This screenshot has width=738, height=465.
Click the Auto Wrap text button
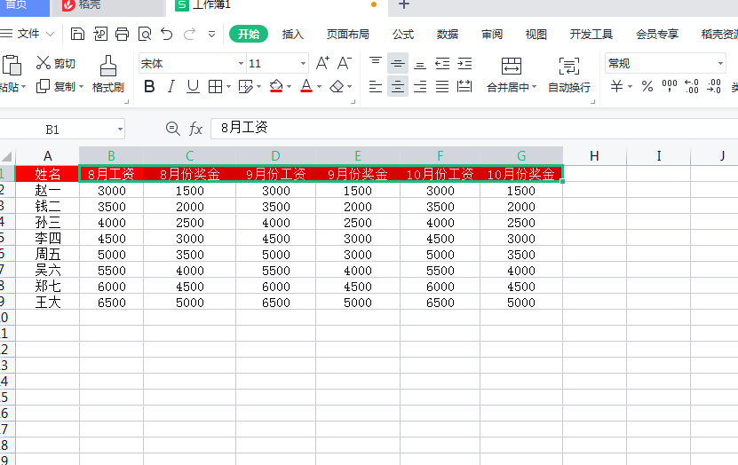[569, 75]
